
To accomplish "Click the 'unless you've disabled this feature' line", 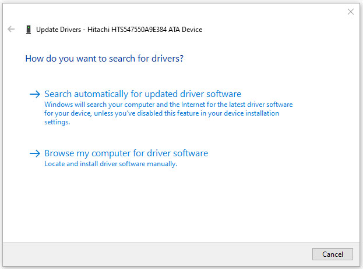I will coord(161,113).
